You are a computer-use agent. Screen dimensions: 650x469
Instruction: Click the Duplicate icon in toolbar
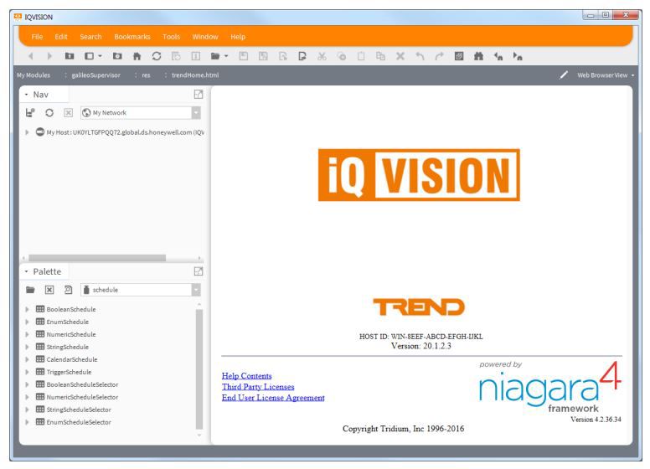(380, 56)
